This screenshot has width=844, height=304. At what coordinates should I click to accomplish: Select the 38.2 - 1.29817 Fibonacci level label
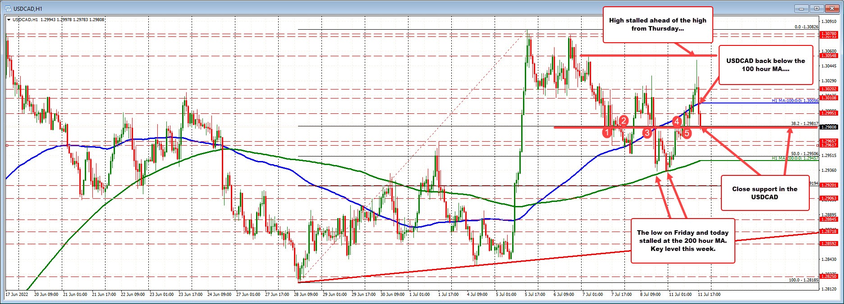(x=804, y=124)
